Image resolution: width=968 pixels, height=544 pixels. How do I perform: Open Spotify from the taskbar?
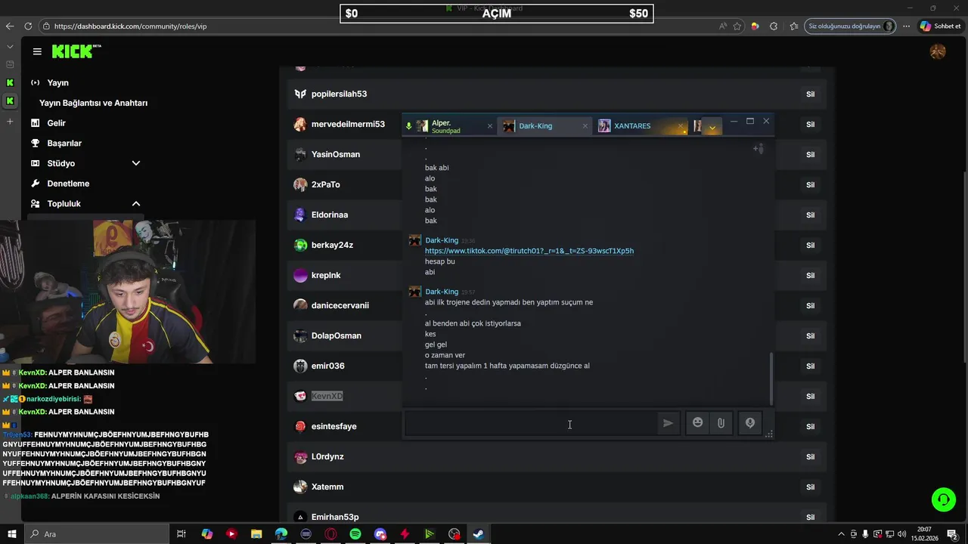pos(355,534)
